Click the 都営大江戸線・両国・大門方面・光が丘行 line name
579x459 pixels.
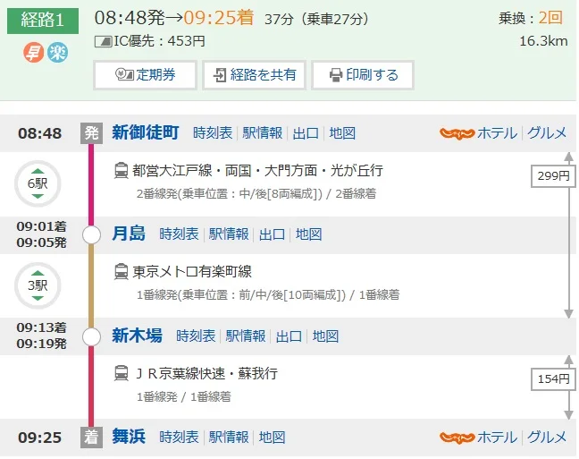coord(257,171)
